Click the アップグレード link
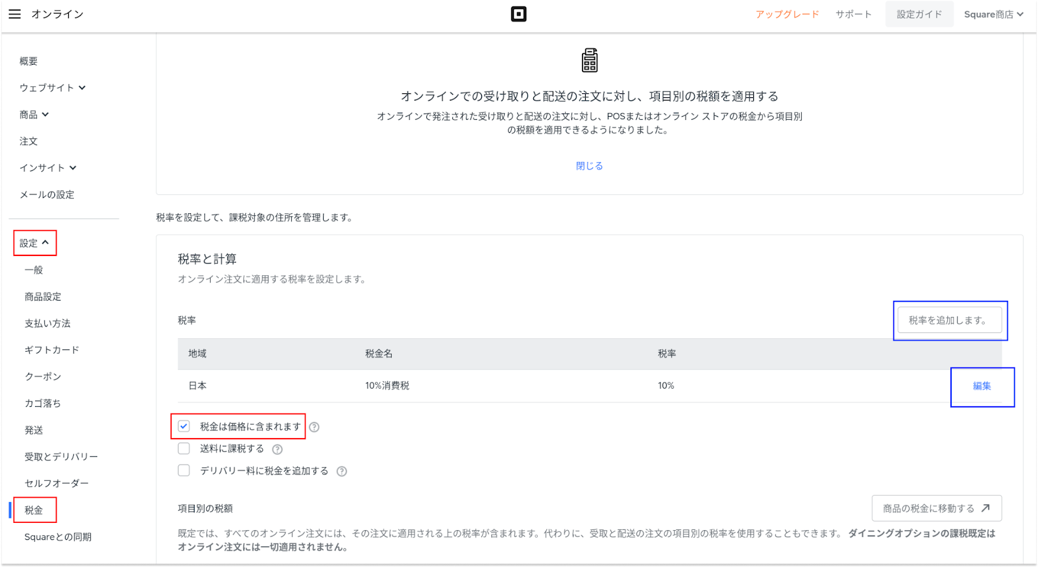 [787, 14]
